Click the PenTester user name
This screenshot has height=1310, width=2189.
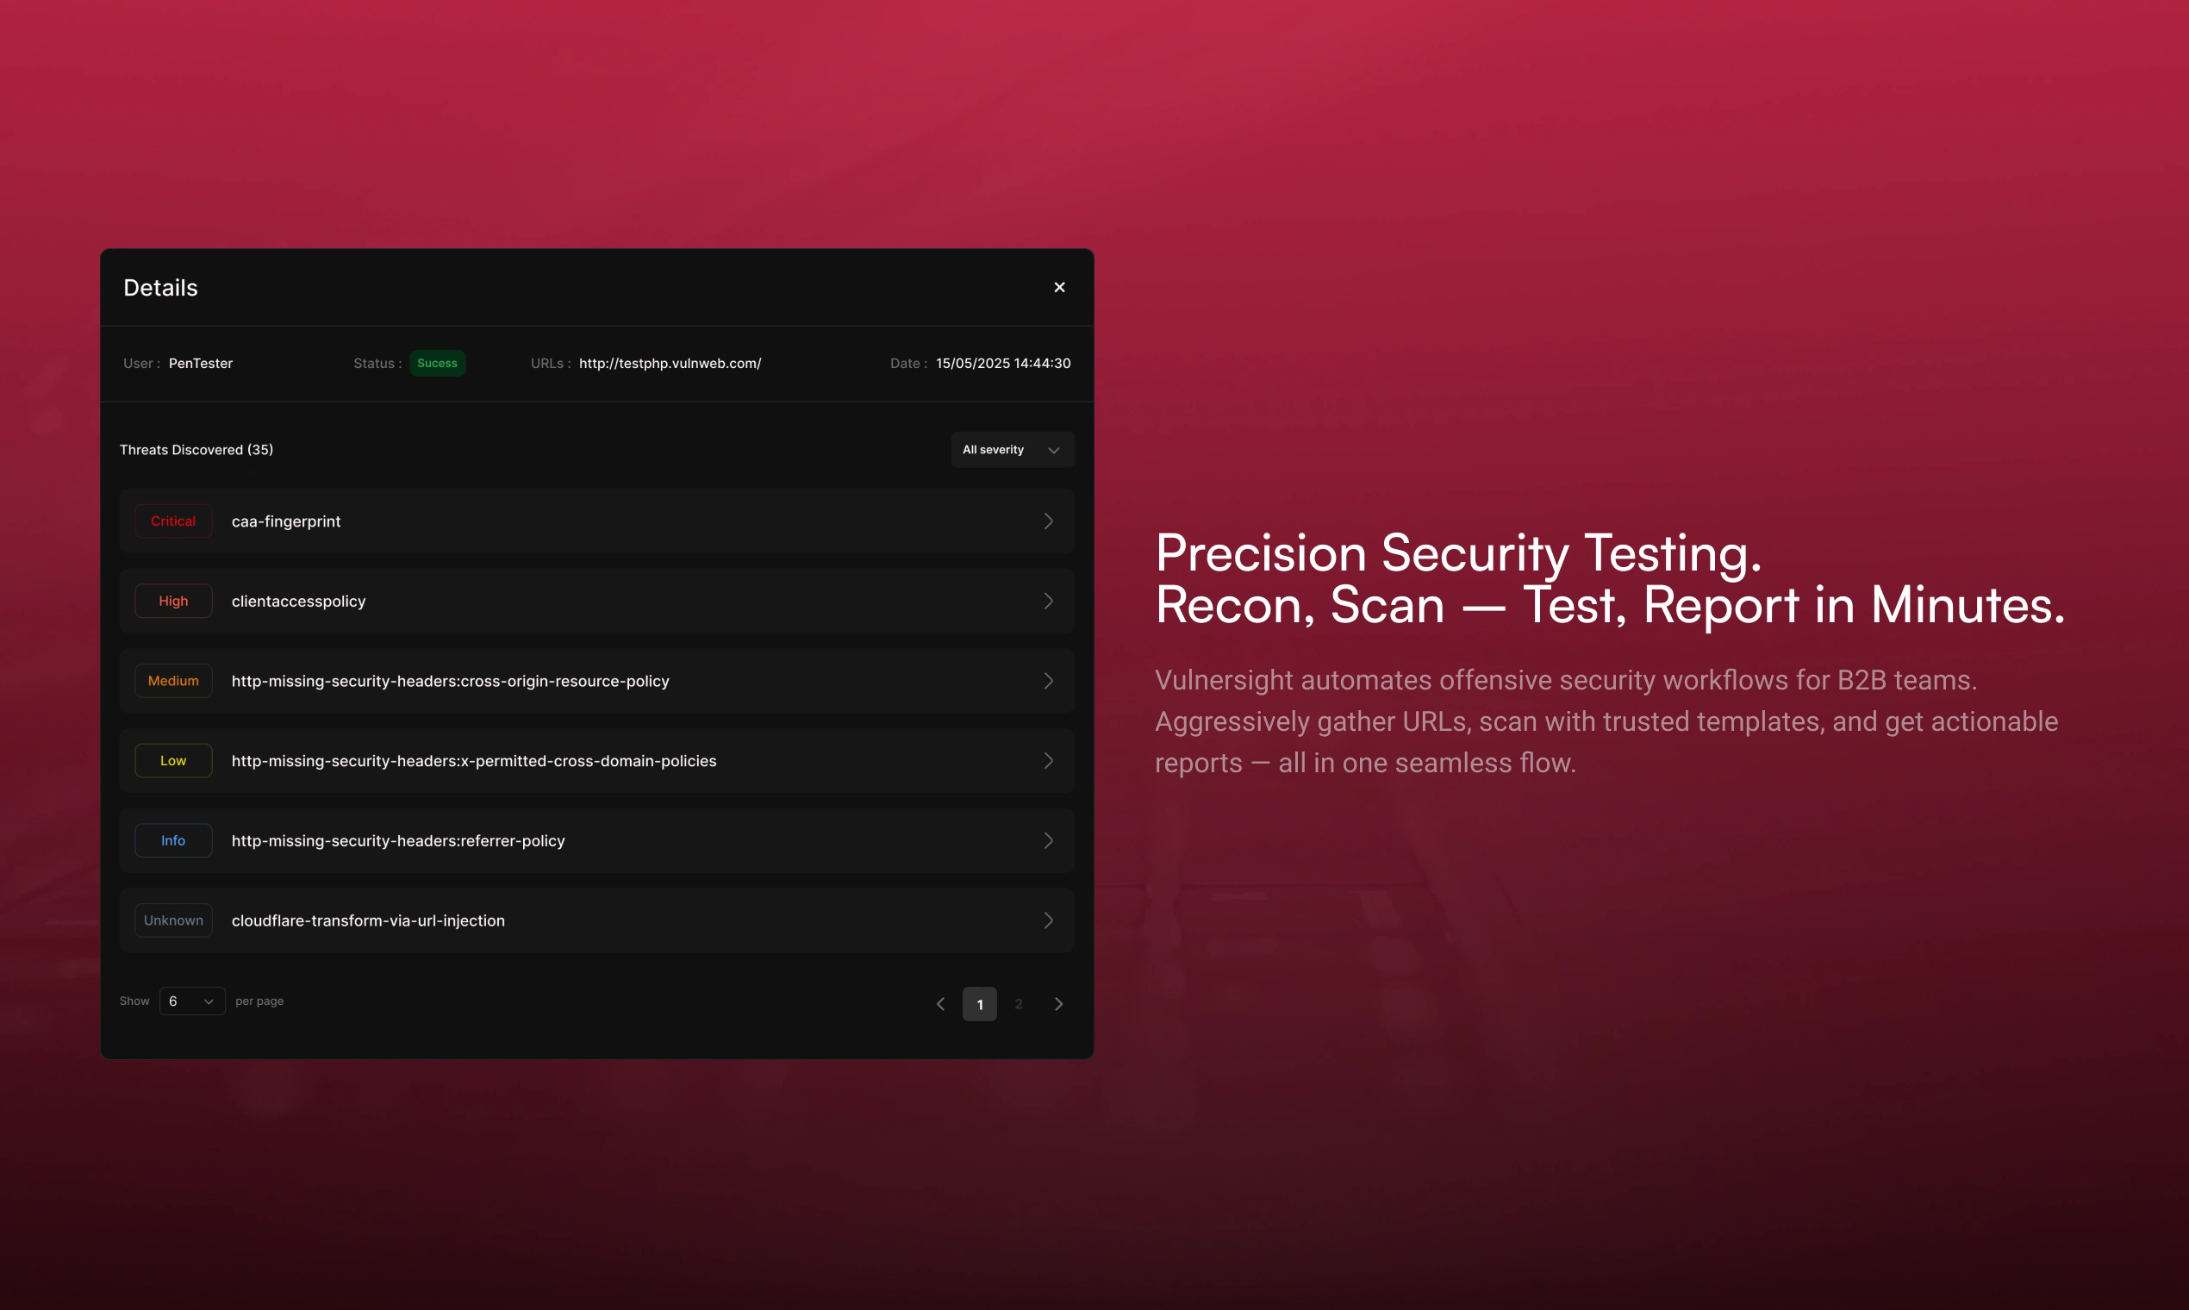200,363
